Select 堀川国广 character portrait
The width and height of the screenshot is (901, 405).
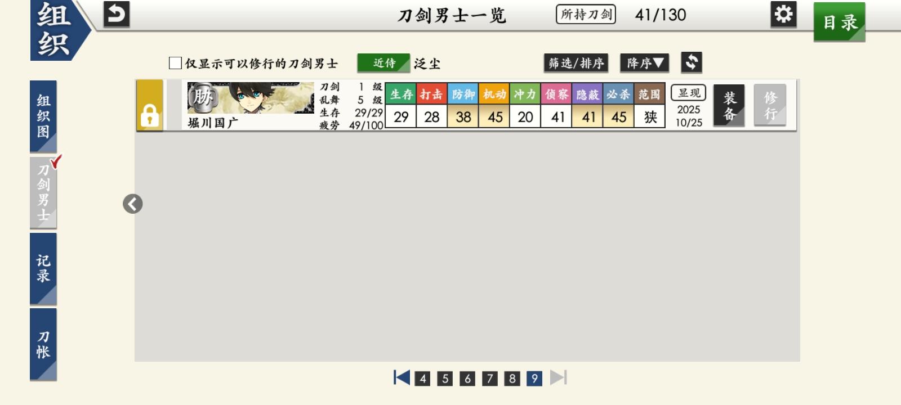[251, 98]
